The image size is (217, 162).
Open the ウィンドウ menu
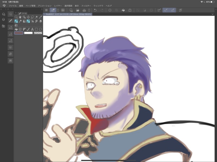click(x=98, y=6)
